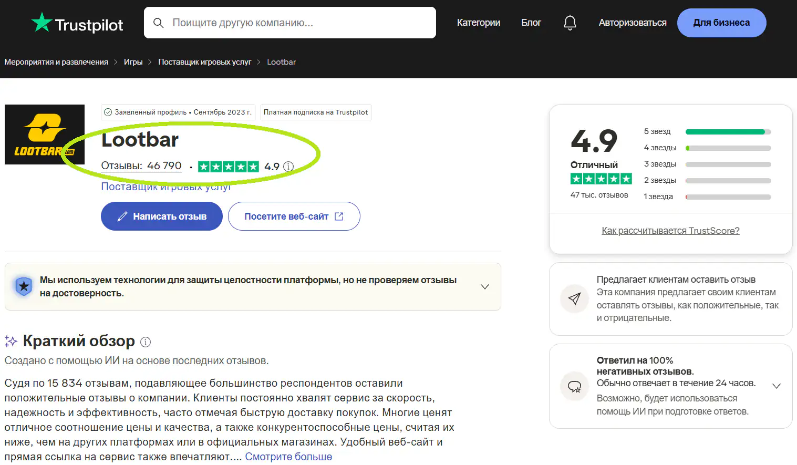Focus the company search field
Screen dimensions: 797x465
tap(290, 23)
